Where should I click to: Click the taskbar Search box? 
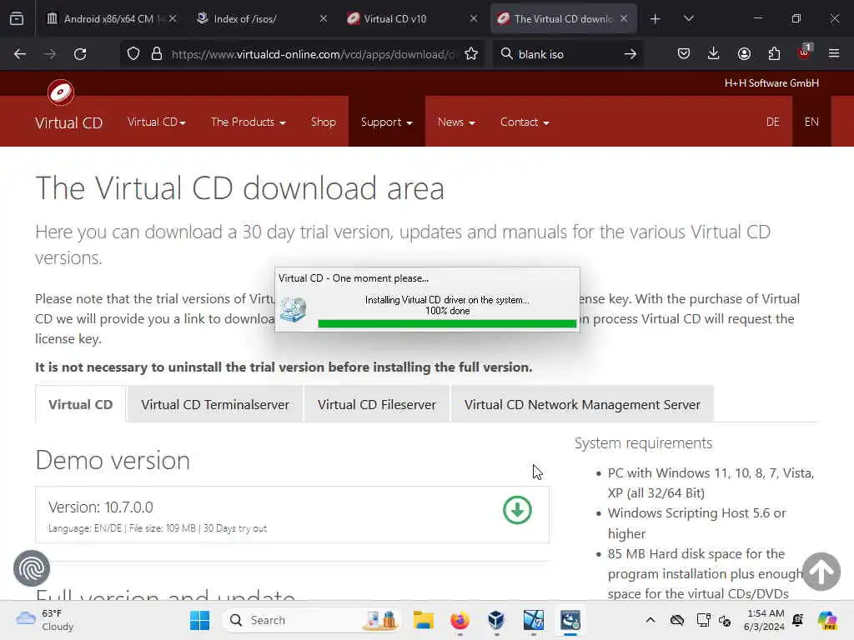click(x=312, y=620)
